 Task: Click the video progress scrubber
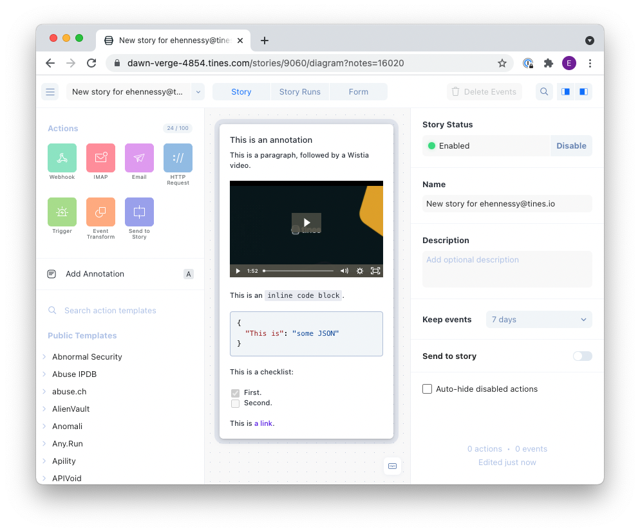click(298, 271)
